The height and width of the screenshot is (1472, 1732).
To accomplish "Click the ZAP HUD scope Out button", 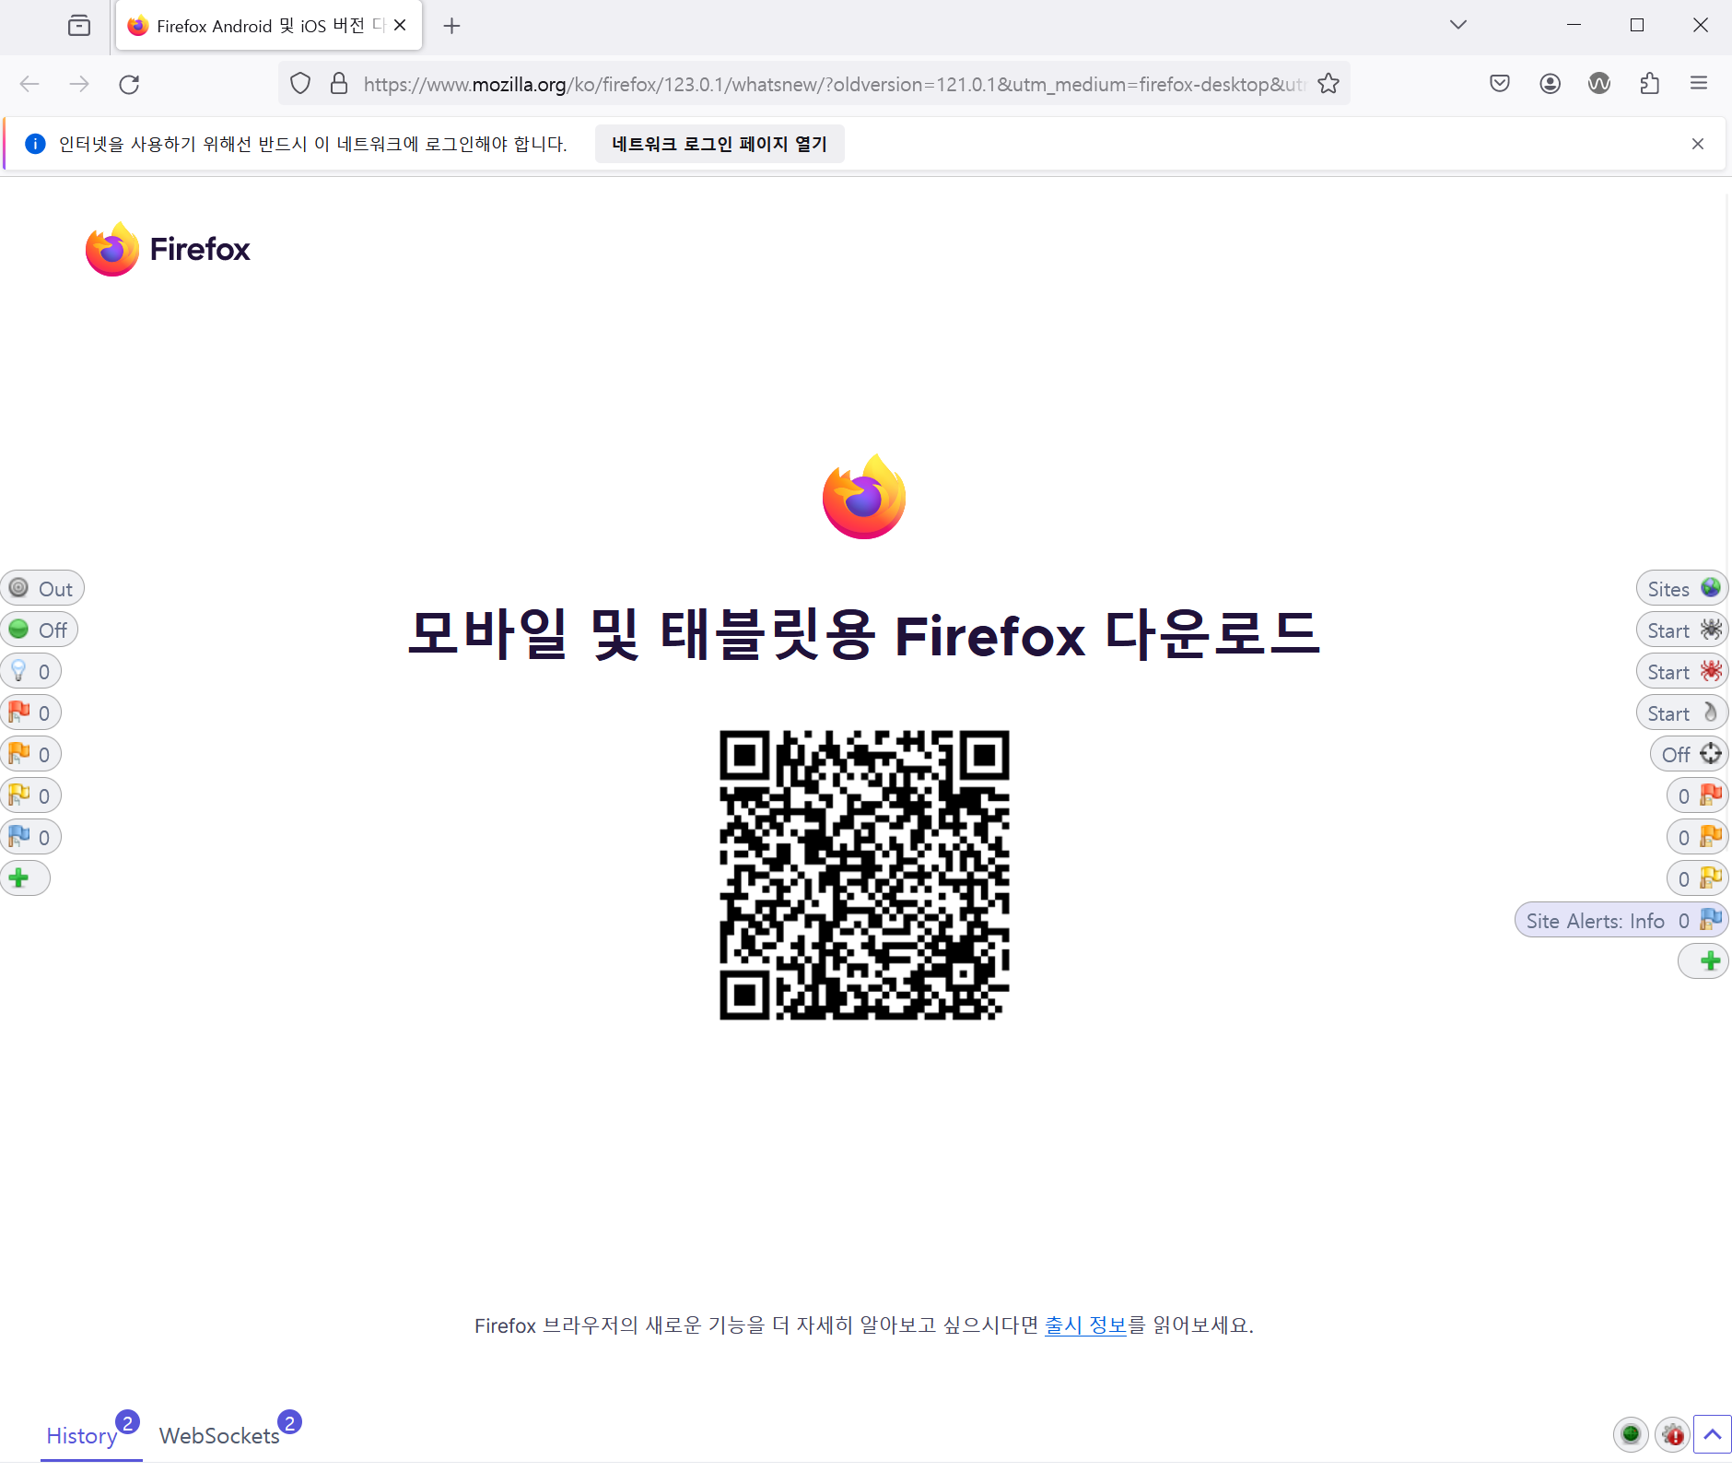I will point(42,589).
